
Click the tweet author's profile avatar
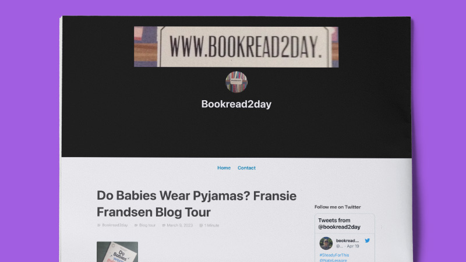[326, 243]
